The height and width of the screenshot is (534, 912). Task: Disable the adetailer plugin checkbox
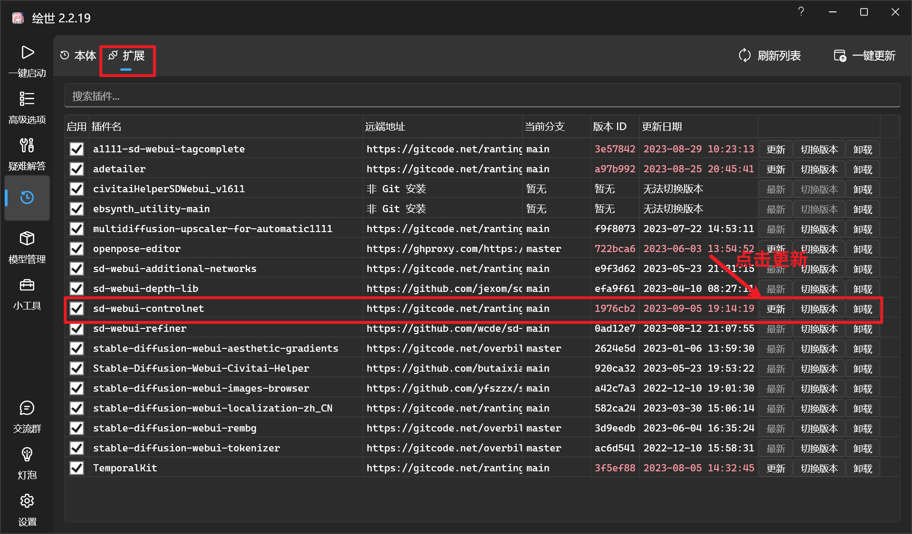tap(76, 169)
